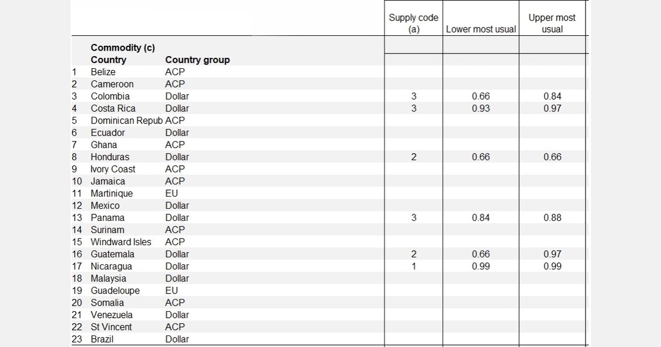Select the Brazil country cell
This screenshot has width=661, height=347.
tap(102, 339)
